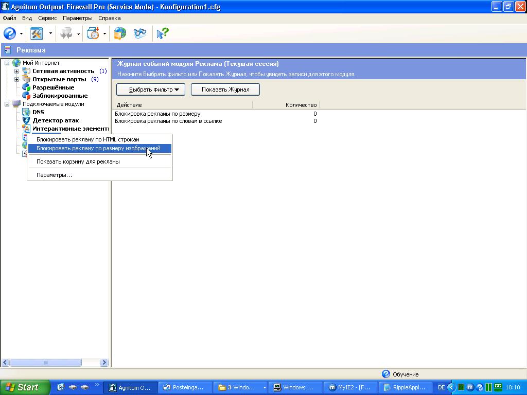Viewport: 527px width, 395px height.
Task: Click right arrow of tree horizontal scrollbar
Action: tap(104, 363)
